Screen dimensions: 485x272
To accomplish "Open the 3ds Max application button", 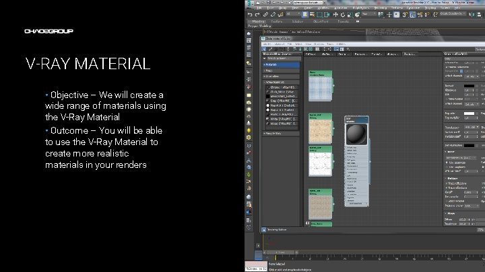I will (249, 3).
